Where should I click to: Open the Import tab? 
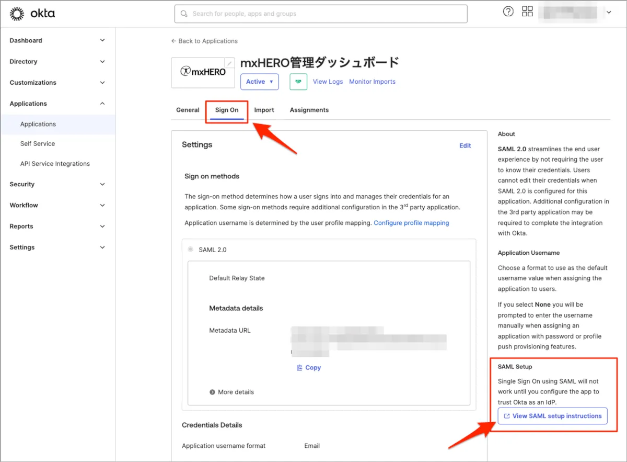click(x=264, y=110)
